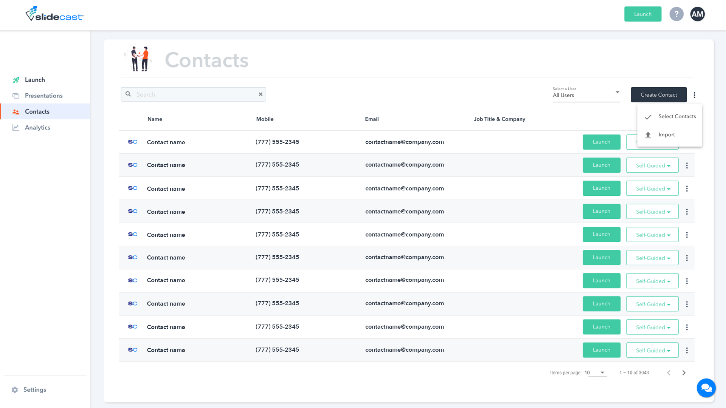
Task: Click the help question mark icon
Action: pos(676,14)
